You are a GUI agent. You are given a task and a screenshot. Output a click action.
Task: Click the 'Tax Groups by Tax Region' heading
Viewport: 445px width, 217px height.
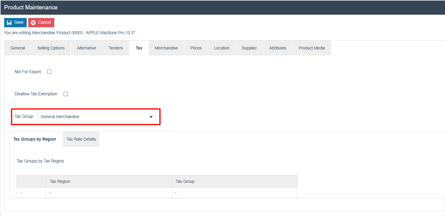click(40, 161)
